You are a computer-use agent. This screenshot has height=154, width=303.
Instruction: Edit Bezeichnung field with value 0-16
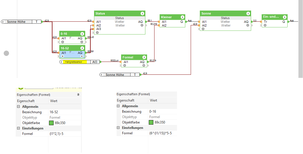point(162,112)
